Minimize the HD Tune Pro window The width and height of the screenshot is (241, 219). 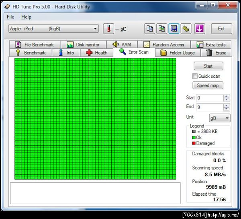click(x=202, y=5)
